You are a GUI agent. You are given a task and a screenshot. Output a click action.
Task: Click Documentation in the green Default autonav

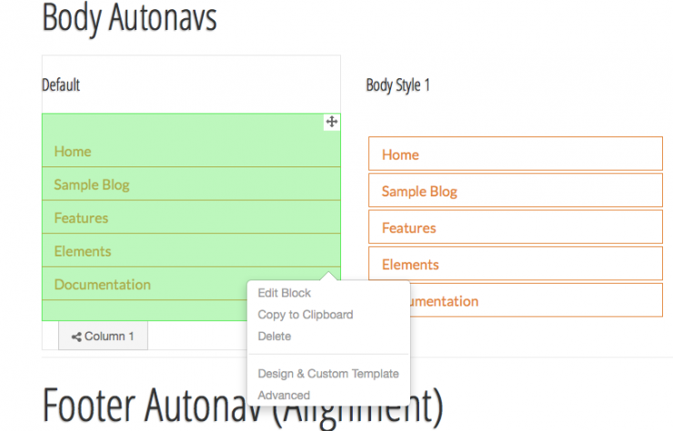[103, 285]
